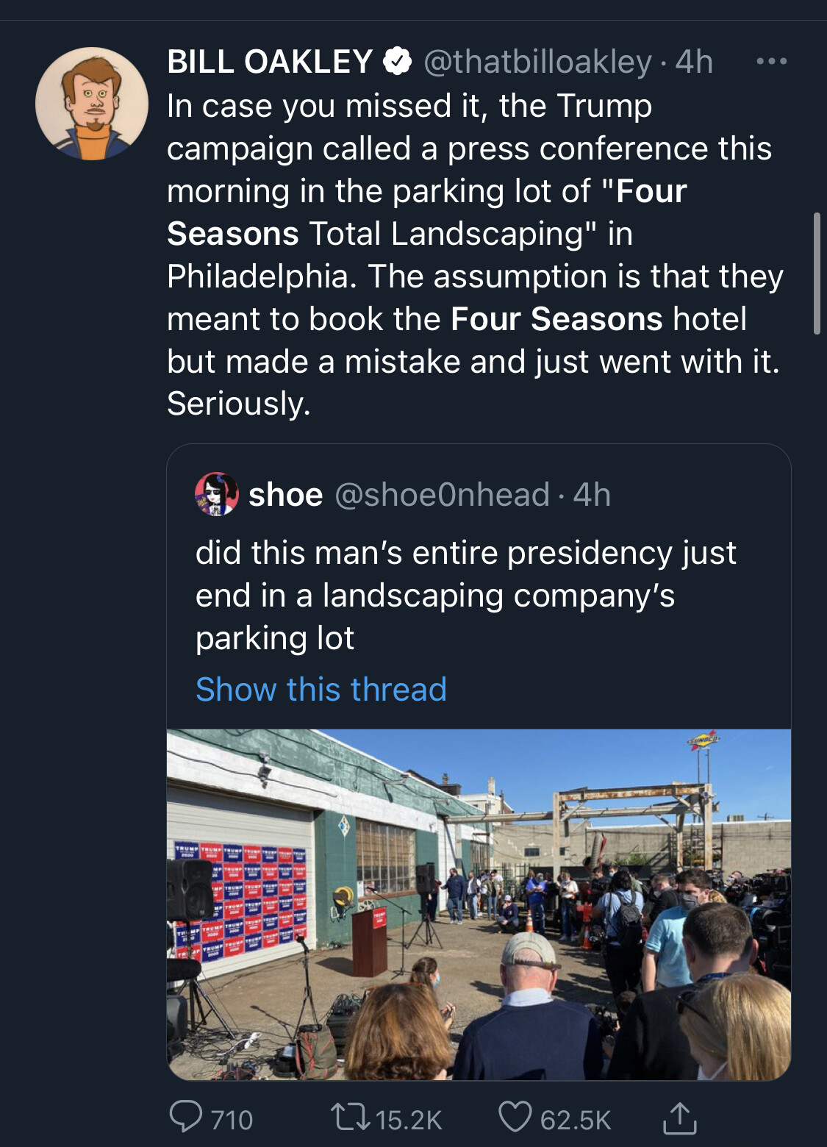Open shoe's small profile avatar

click(x=216, y=494)
